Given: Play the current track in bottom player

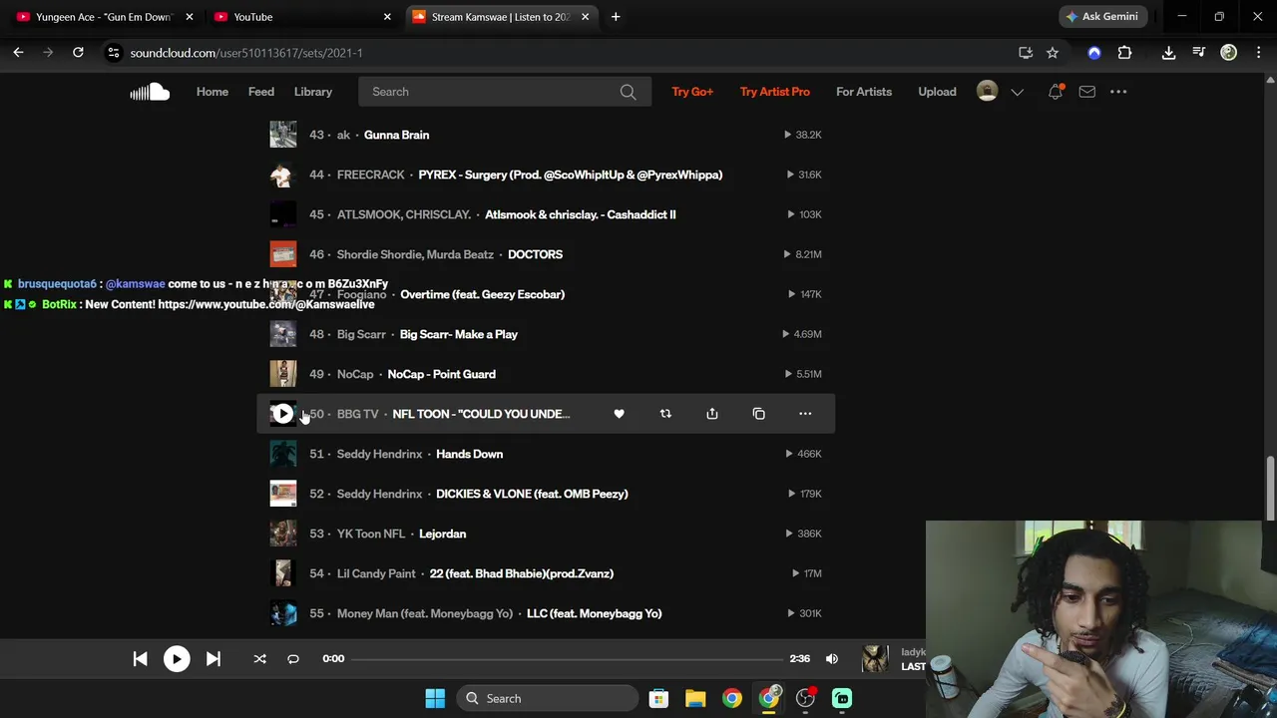Looking at the screenshot, I should pos(177,658).
